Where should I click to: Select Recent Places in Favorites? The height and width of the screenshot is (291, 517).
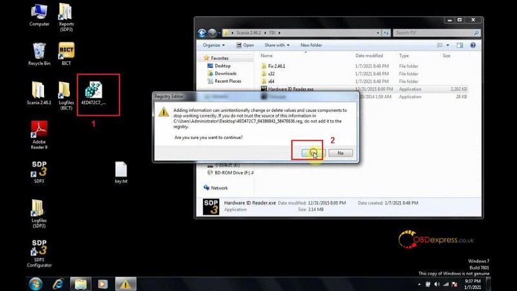tap(228, 81)
